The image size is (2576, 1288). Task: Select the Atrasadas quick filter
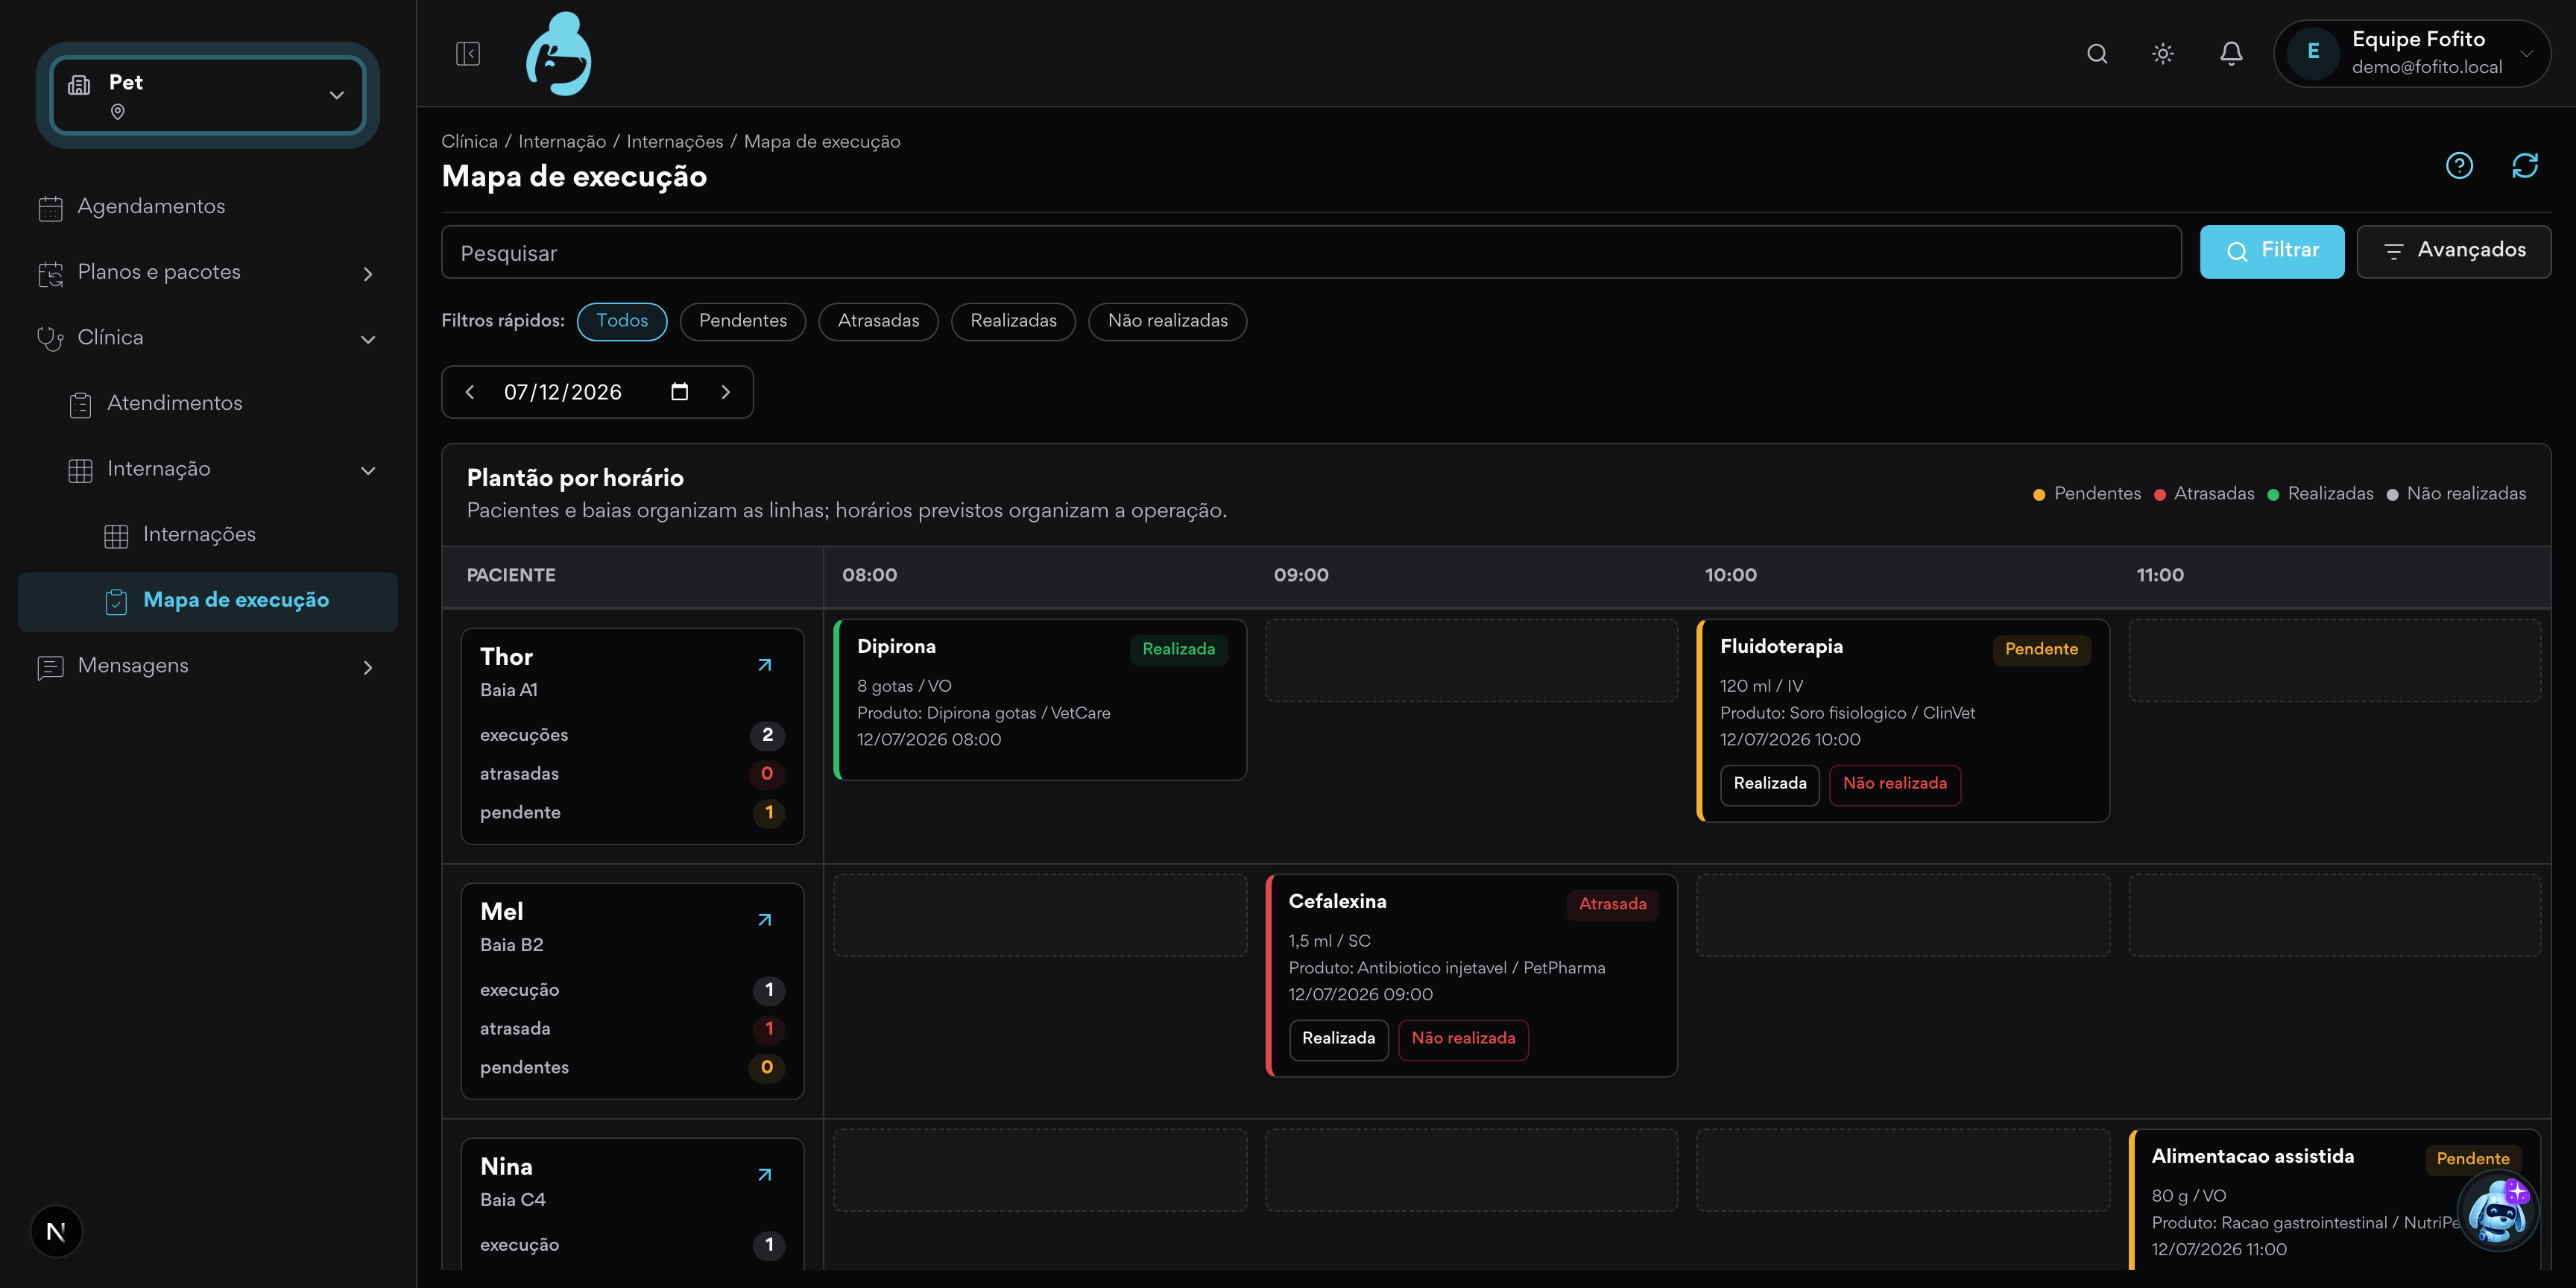(878, 321)
